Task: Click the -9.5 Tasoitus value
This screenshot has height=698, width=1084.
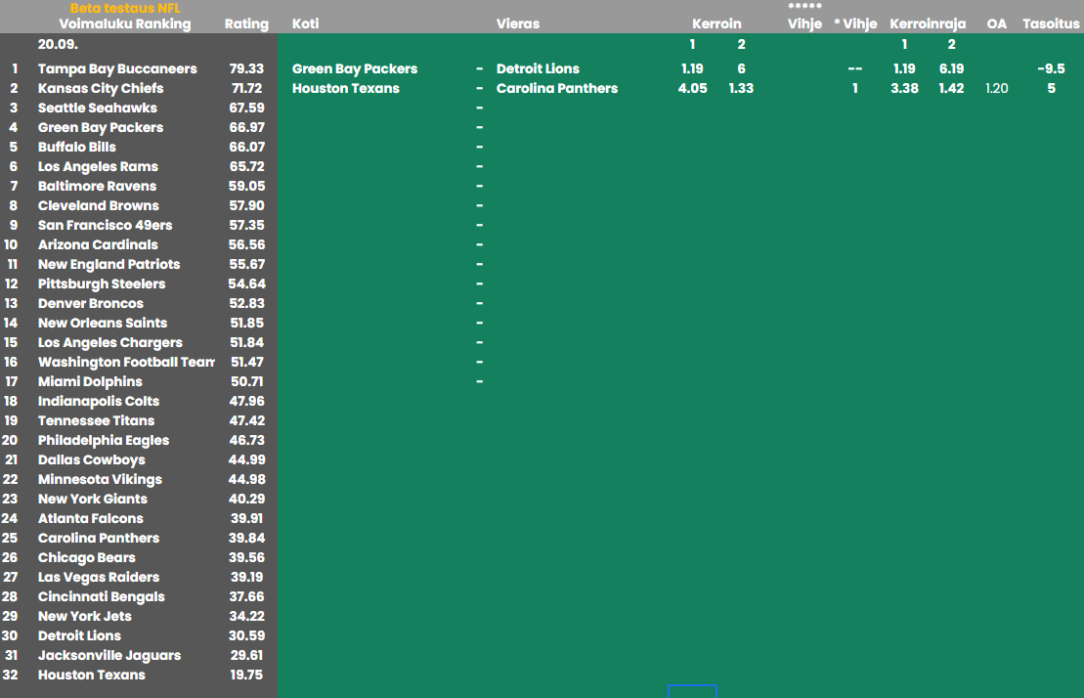Action: (x=1051, y=68)
